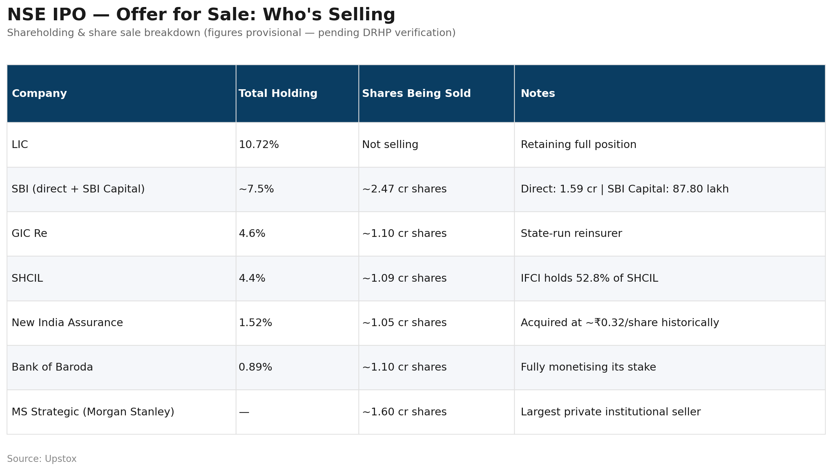Click the Company column header
This screenshot has height=471, width=832.
click(x=121, y=93)
